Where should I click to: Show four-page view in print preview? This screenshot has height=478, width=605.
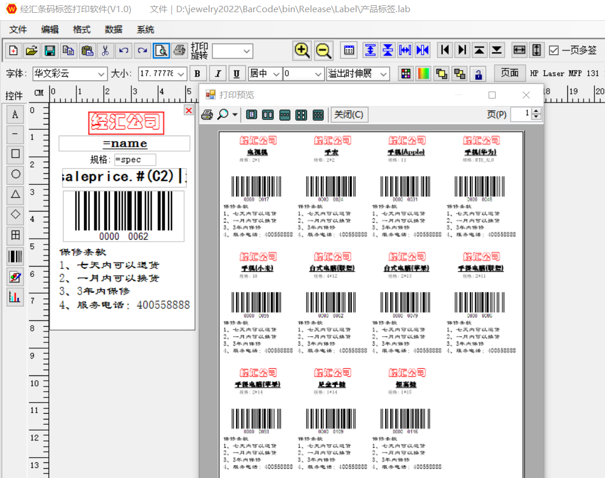coord(302,115)
